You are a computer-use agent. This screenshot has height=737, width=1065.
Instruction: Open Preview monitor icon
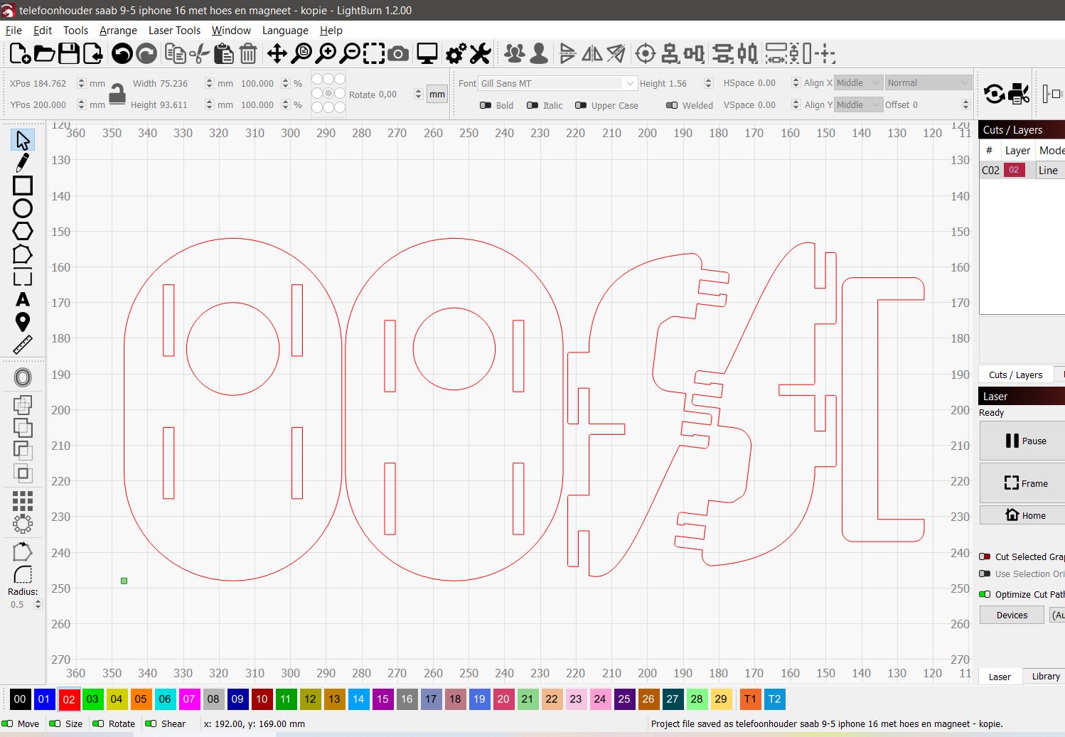[x=427, y=53]
